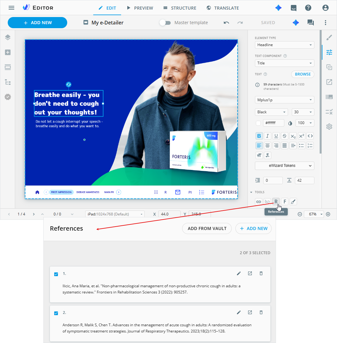Switch to the Preview tab

[x=140, y=8]
